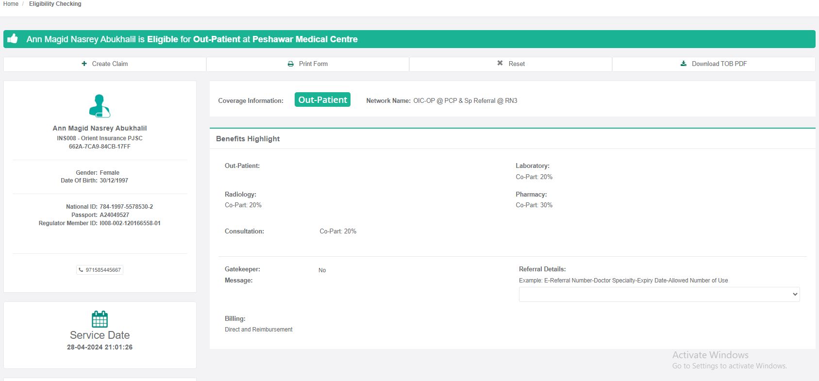Viewport: 819px width, 381px height.
Task: Click the patient name Ann Magid Nasrey Abukhalil
Action: (100, 128)
